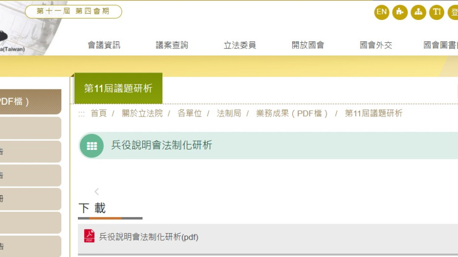Click the partially visible 登 login icon
The height and width of the screenshot is (257, 458).
coord(454,12)
